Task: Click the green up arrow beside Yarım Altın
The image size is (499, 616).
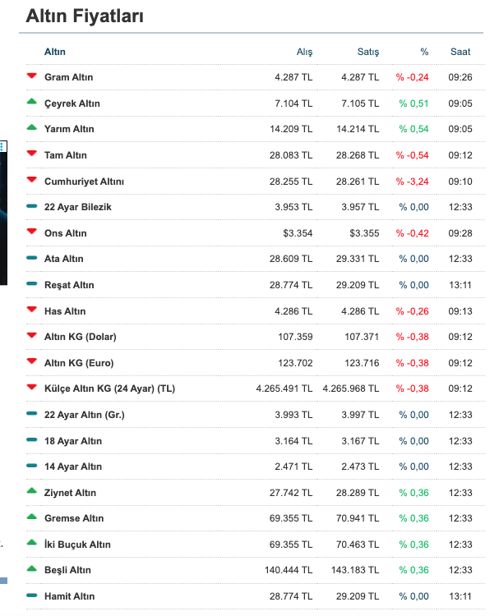Action: coord(31,129)
